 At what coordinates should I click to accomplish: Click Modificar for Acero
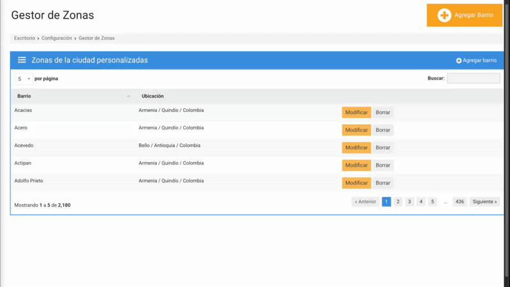(356, 130)
